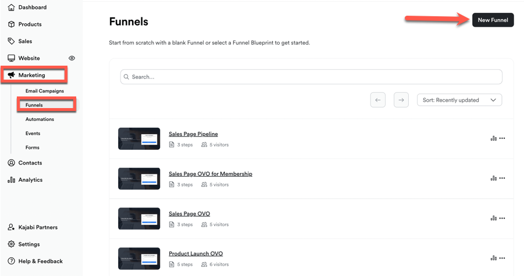Open more options for Sales Page OVO

click(502, 218)
